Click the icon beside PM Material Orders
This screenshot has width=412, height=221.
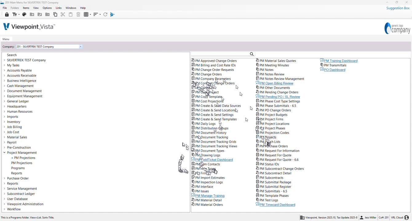[193, 205]
